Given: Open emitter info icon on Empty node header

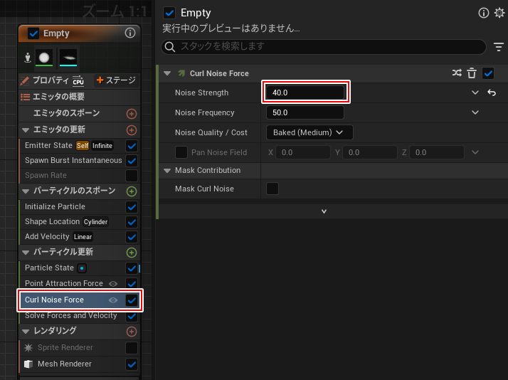Looking at the screenshot, I should (x=130, y=33).
